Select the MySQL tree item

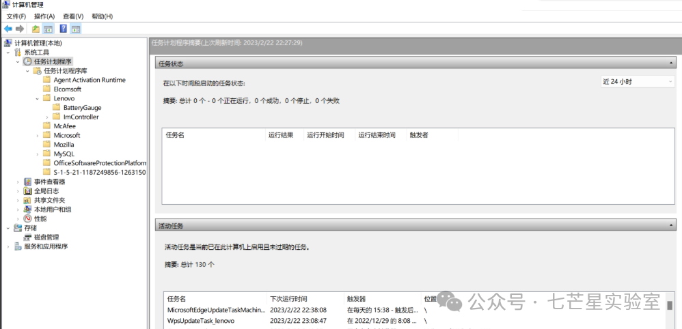click(x=64, y=154)
